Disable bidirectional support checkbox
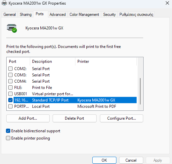 pos(8,131)
